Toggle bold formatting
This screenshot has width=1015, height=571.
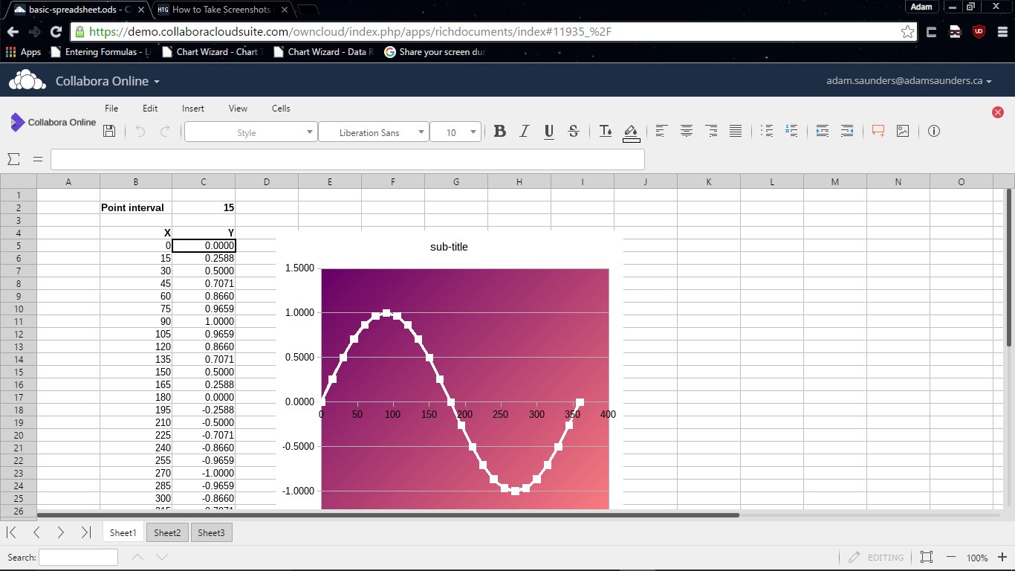point(500,132)
